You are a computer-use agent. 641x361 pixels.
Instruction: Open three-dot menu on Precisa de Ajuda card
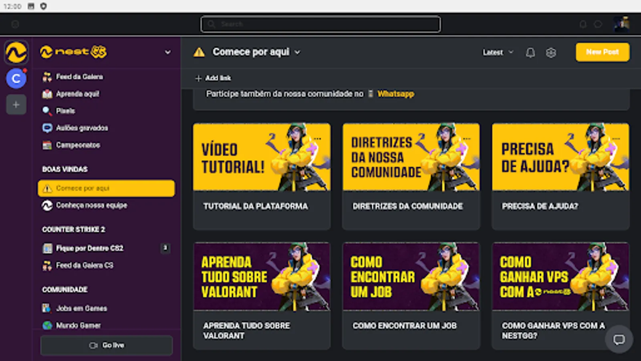click(x=616, y=139)
